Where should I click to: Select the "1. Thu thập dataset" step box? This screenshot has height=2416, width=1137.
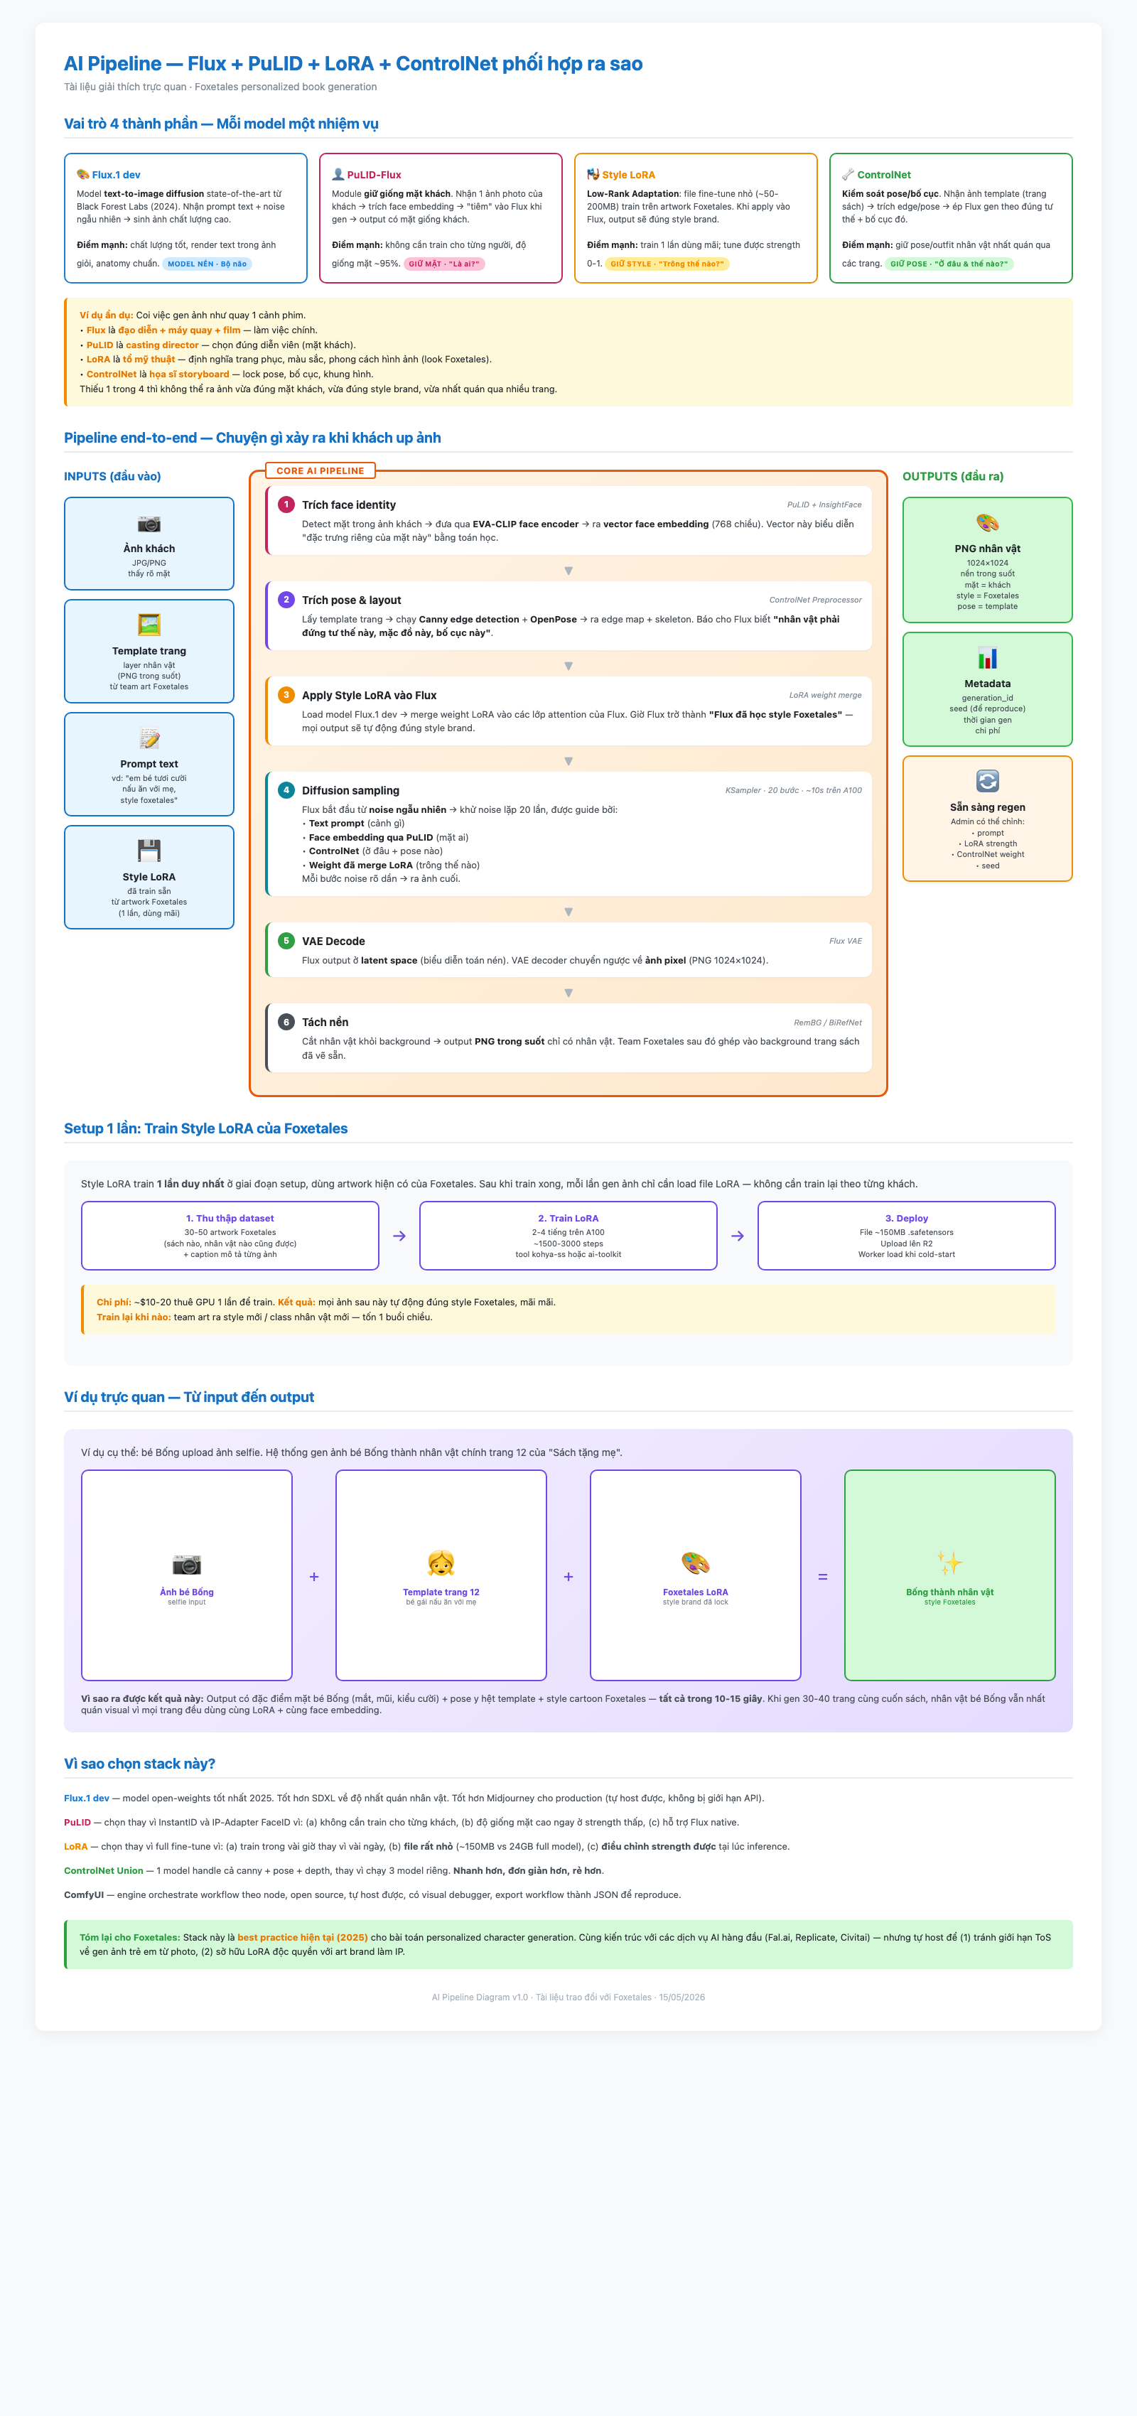[230, 1235]
